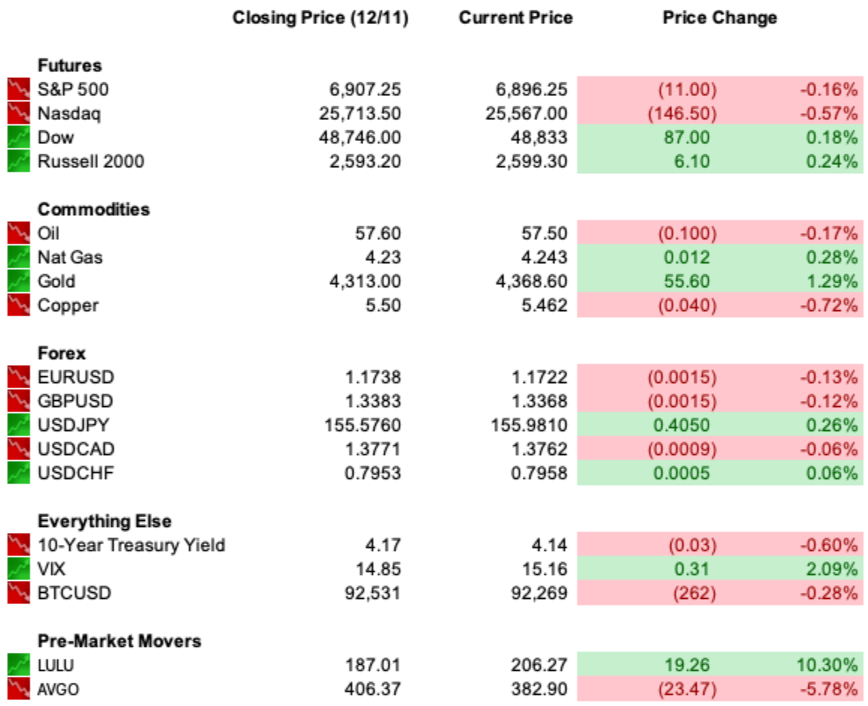This screenshot has width=868, height=706.
Task: Select the Closing Price (12/11) column header
Action: tap(321, 18)
